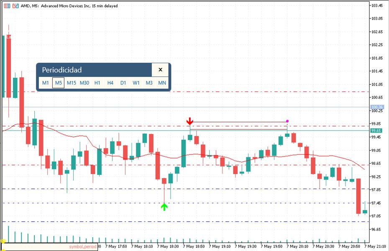Open the market depth icon in chart header
Screen dimensions: 389x251
(x=7, y=6)
